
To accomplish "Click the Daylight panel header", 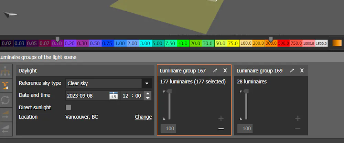I will point(85,70).
